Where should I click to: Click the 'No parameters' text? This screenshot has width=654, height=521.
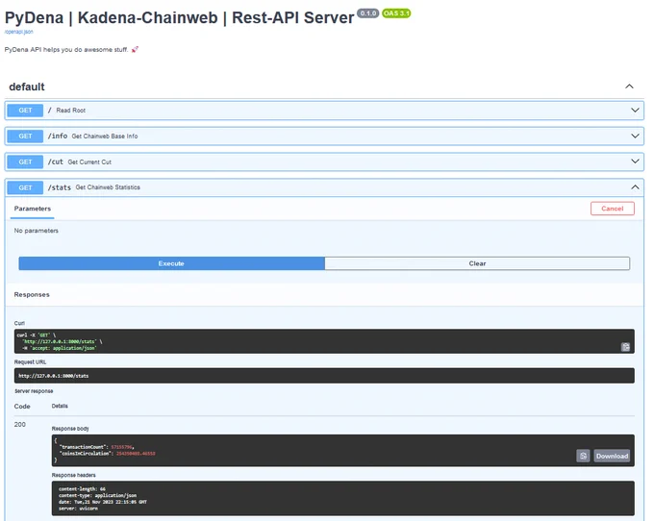pyautogui.click(x=37, y=231)
